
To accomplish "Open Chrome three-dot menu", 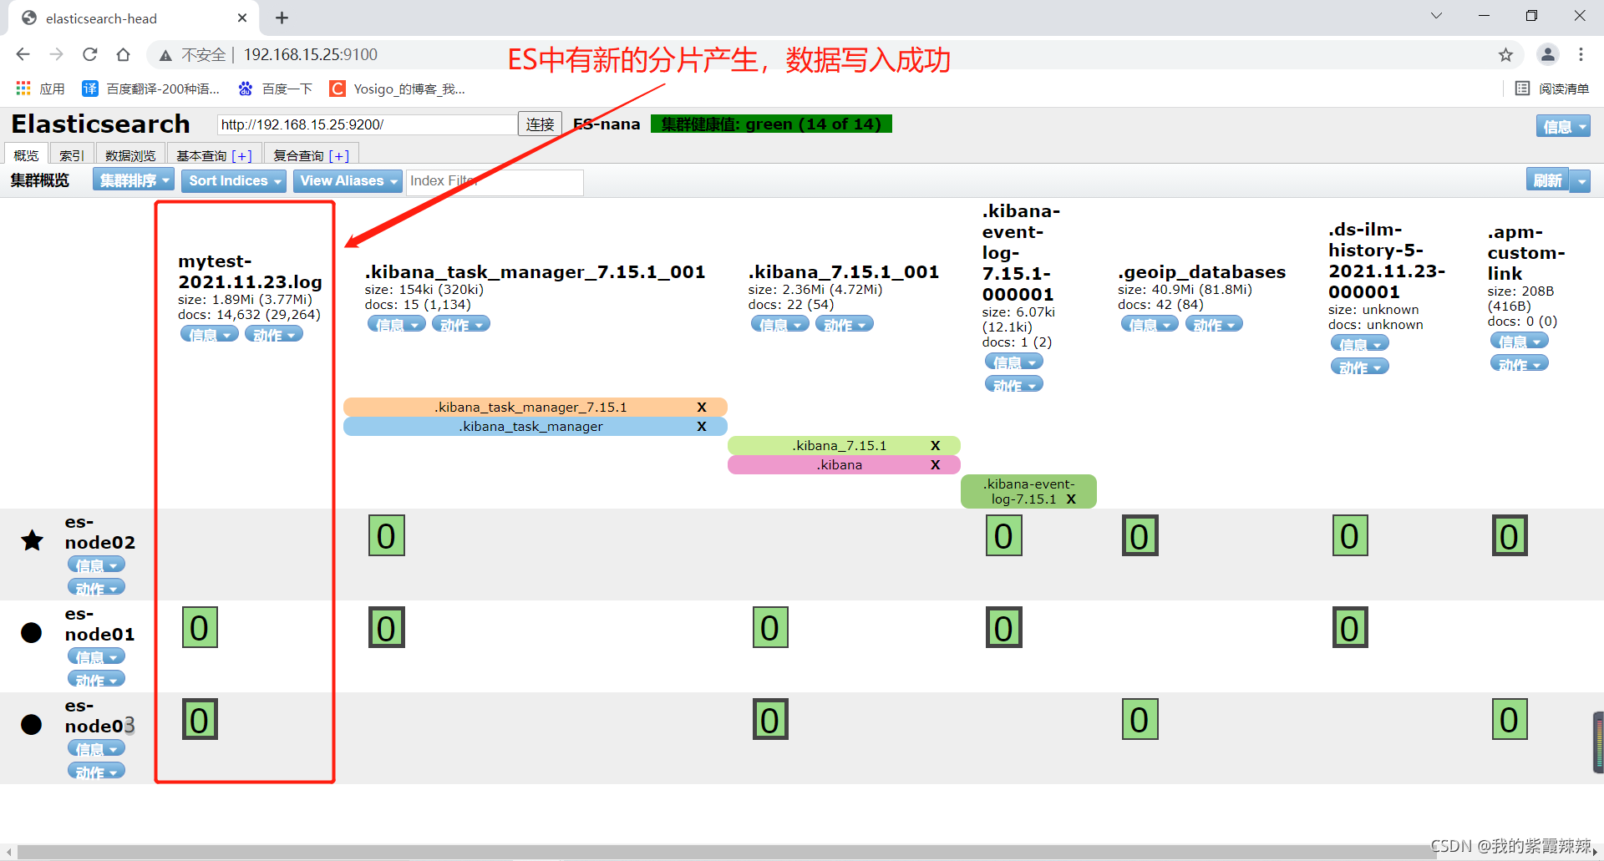I will 1581,54.
